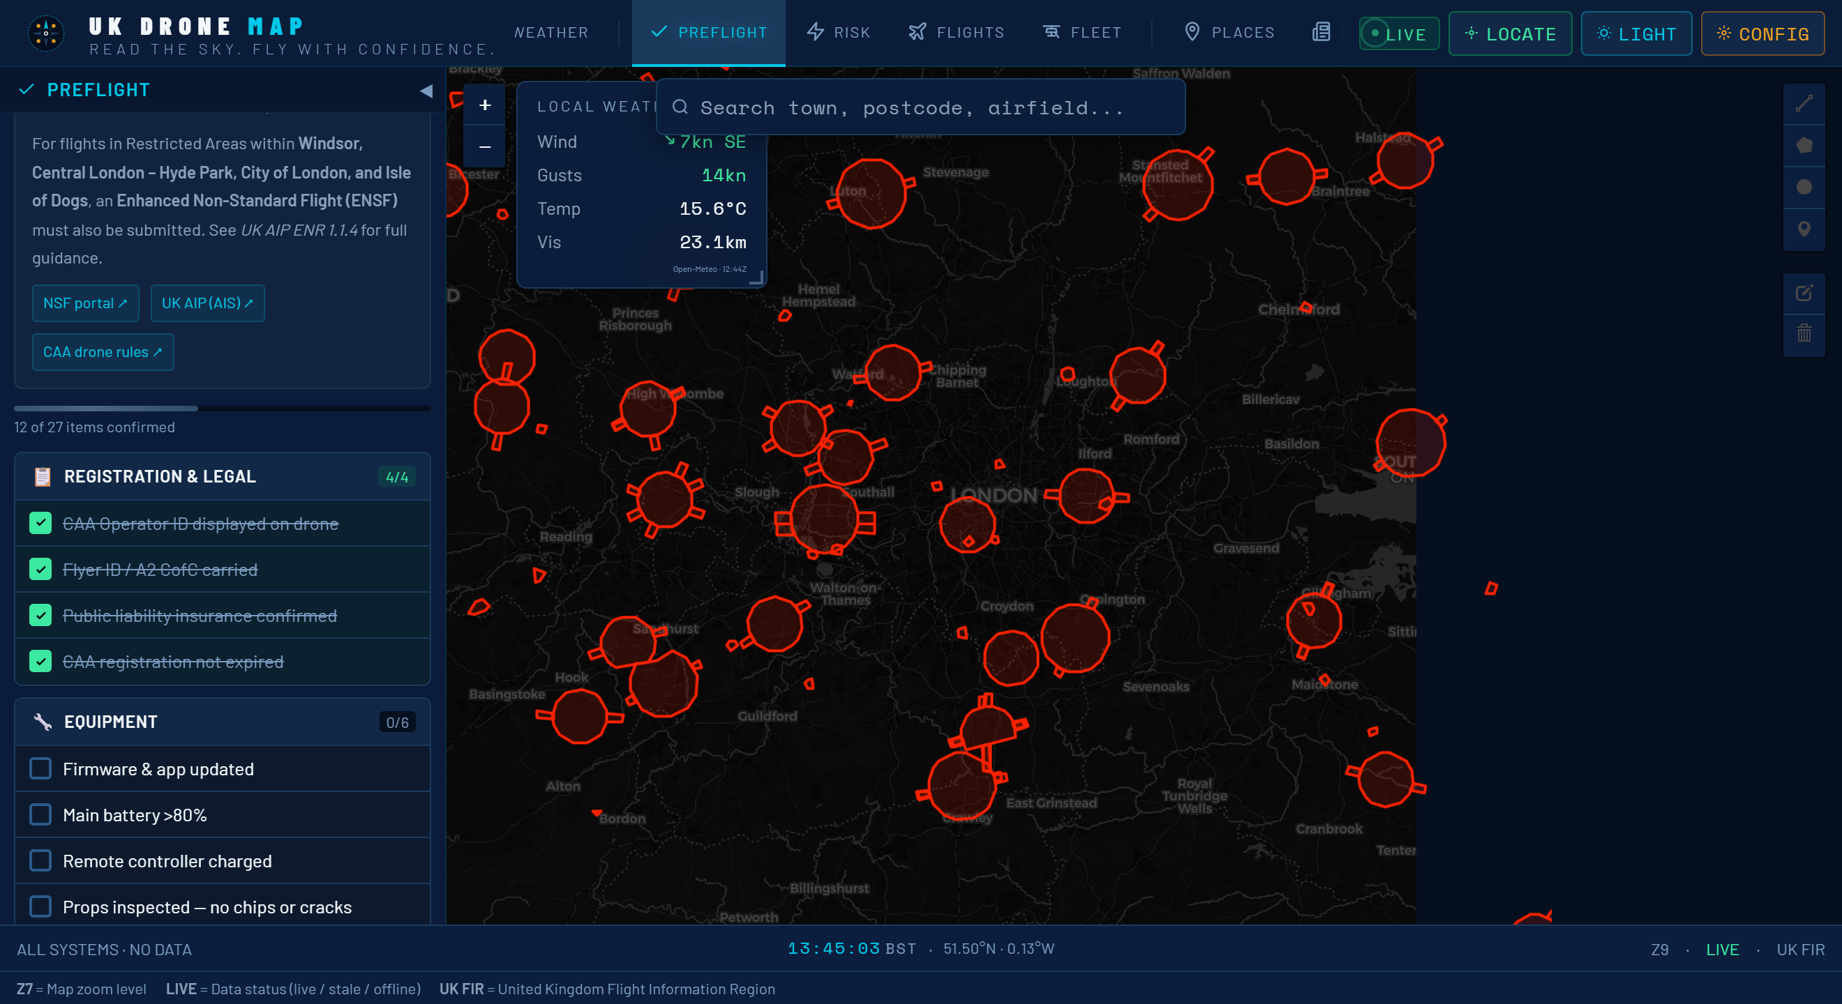1842x1004 pixels.
Task: Select the Preflight tab
Action: pos(709,32)
